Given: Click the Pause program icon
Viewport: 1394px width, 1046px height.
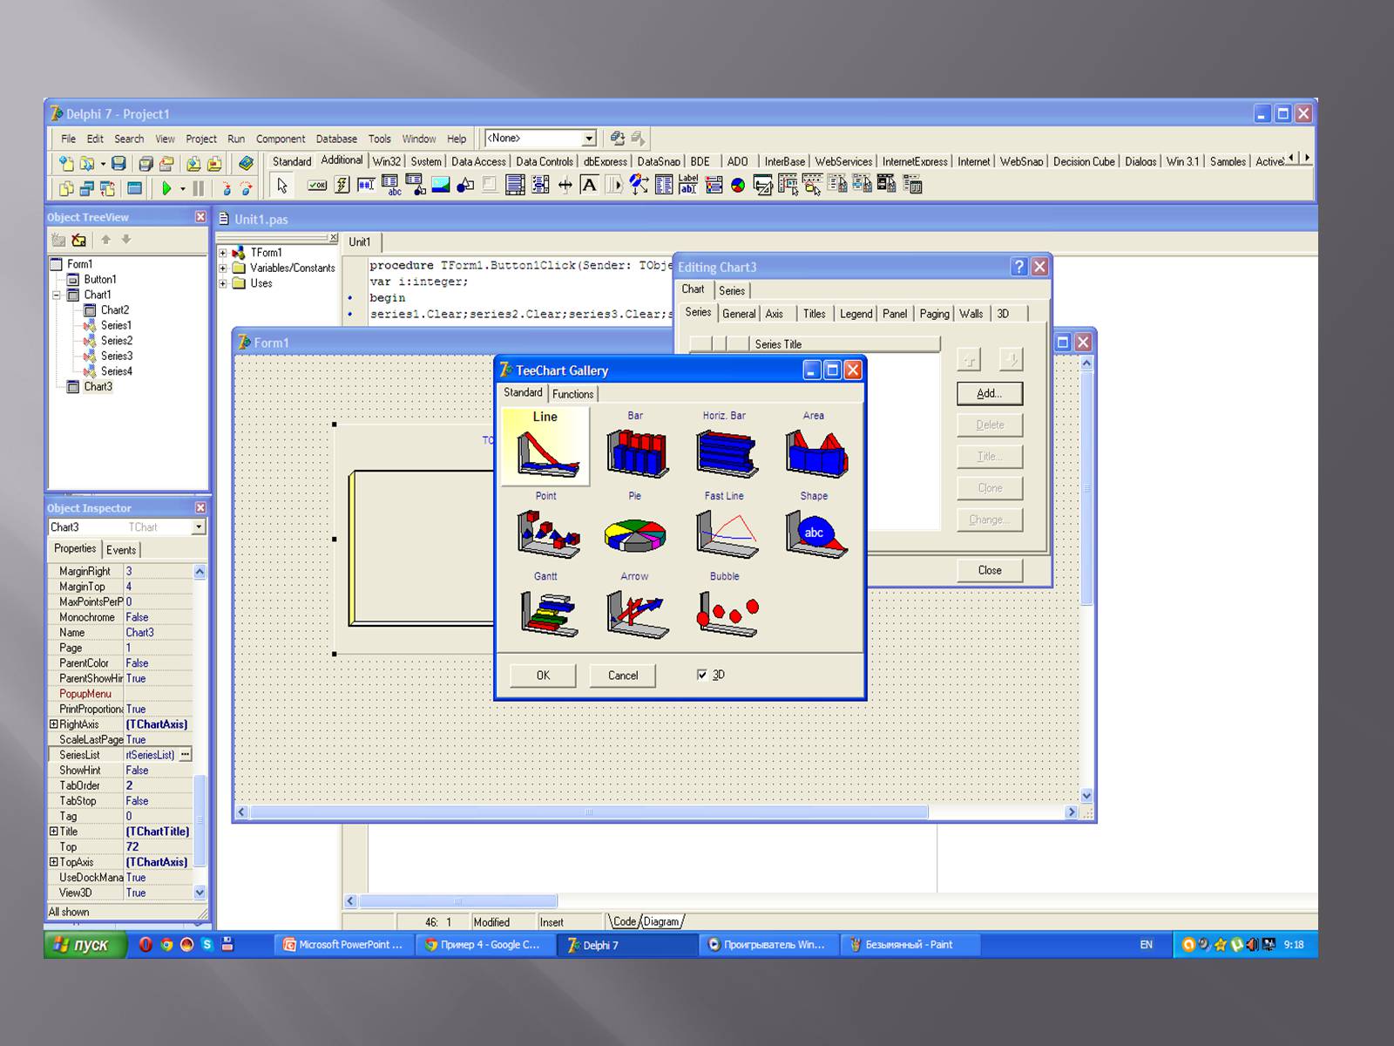Looking at the screenshot, I should point(198,187).
